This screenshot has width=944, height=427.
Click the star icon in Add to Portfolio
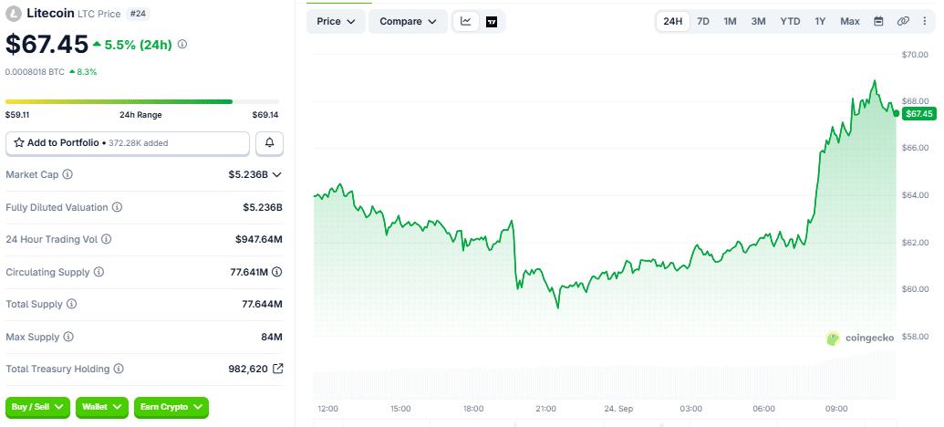[x=19, y=143]
